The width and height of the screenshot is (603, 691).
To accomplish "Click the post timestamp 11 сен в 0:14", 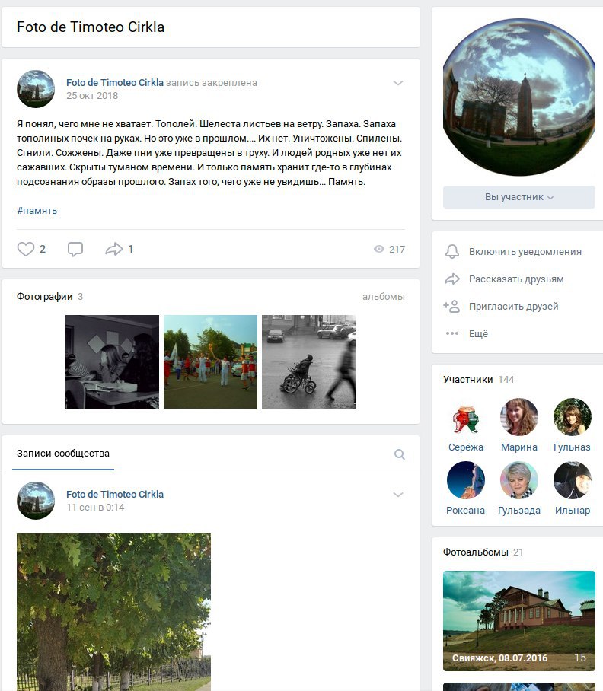I will [x=95, y=508].
